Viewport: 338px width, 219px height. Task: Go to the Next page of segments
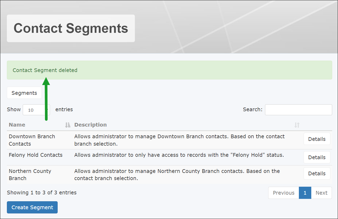pos(321,193)
